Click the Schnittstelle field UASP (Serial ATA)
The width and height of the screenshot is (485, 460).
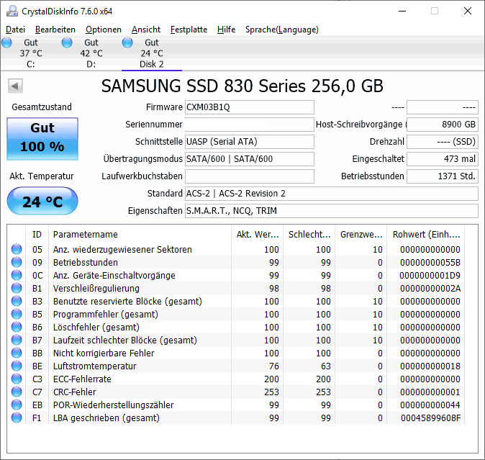tap(250, 142)
